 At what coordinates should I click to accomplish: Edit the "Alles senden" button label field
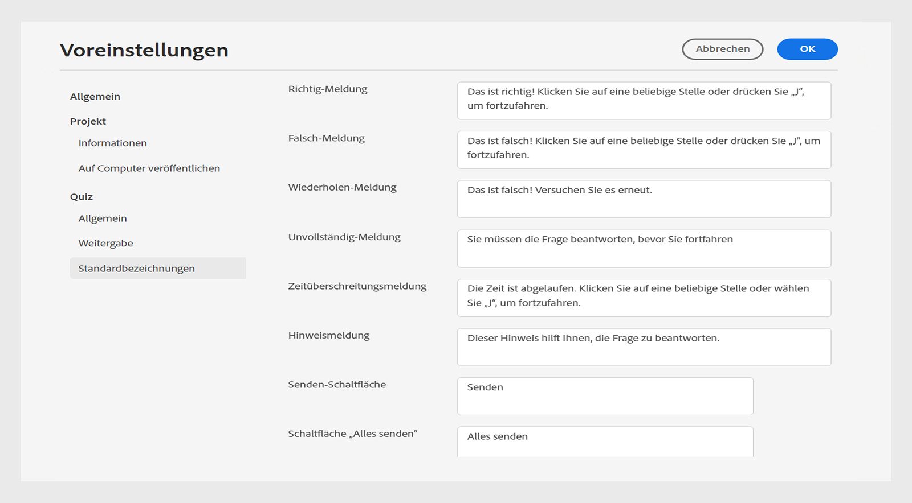point(605,442)
